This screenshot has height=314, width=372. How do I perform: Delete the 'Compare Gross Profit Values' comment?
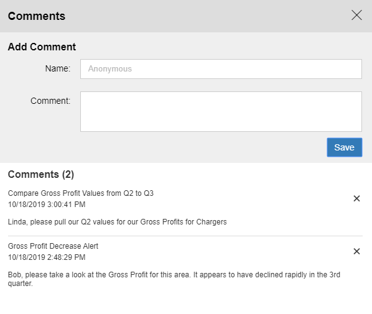point(356,198)
